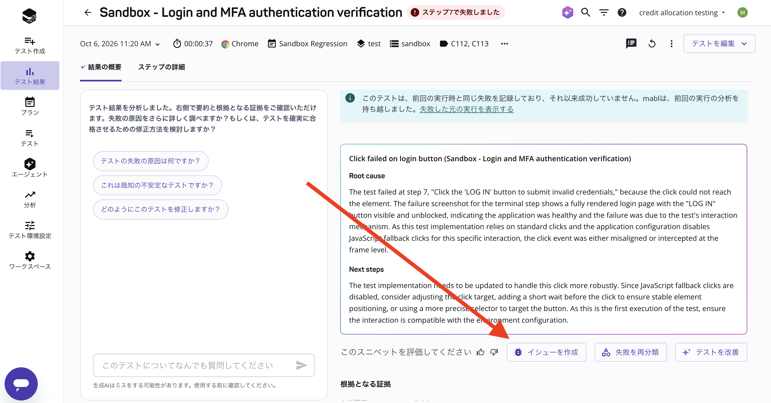
Task: Open テスト環境設定 in the sidebar
Action: click(x=30, y=230)
